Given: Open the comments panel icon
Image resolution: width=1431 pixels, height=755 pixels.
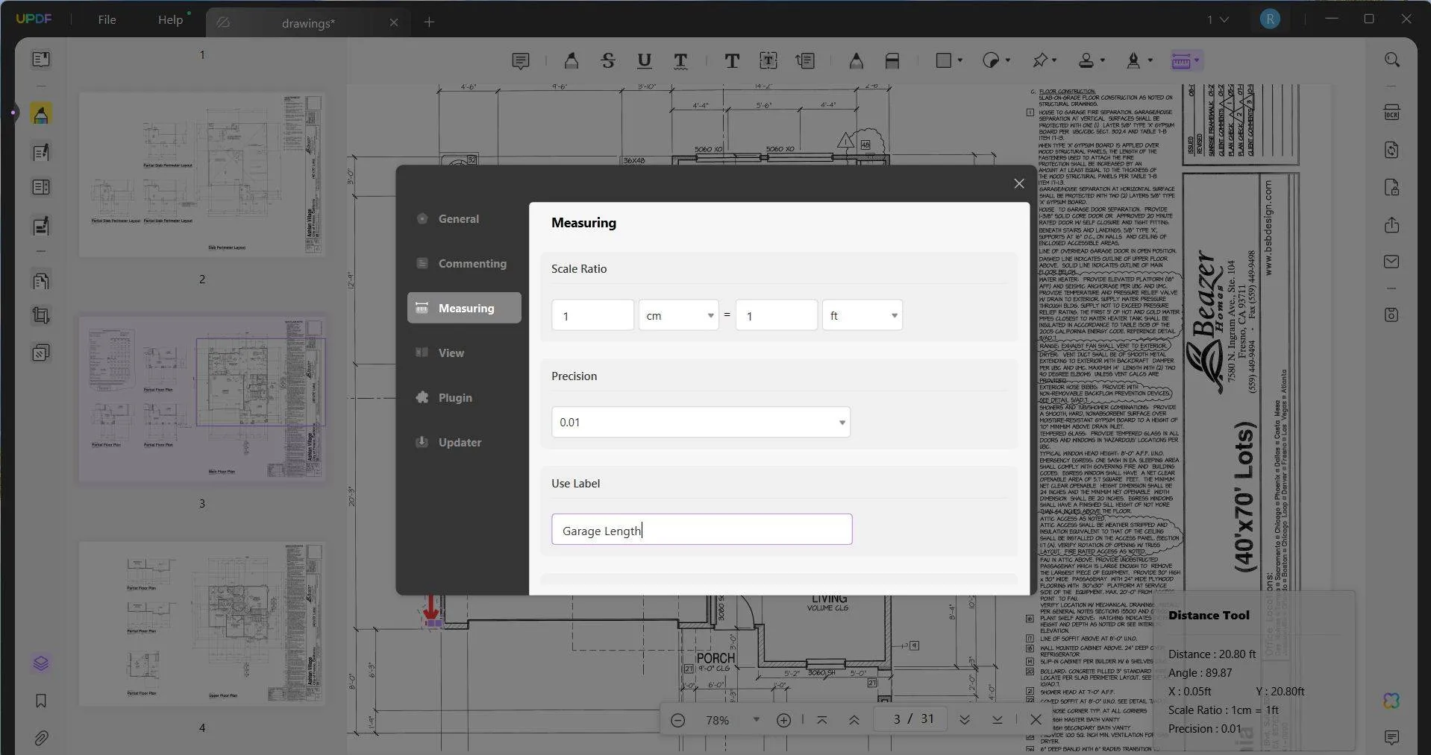Looking at the screenshot, I should click(1391, 738).
